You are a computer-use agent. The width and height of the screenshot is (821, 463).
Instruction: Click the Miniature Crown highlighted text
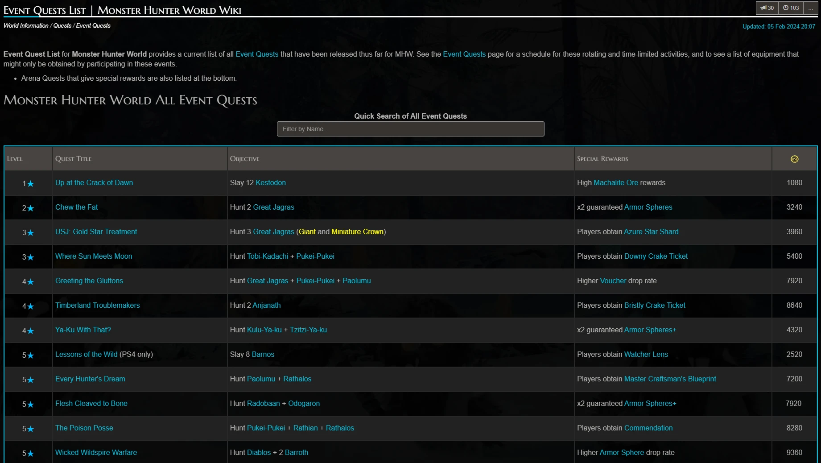click(357, 231)
